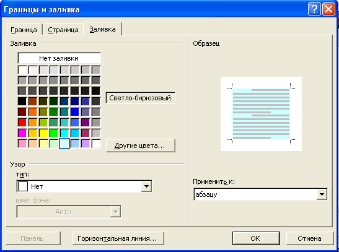This screenshot has height=252, width=339.
Task: Select the teal swatch beside green
Action: 64,112
